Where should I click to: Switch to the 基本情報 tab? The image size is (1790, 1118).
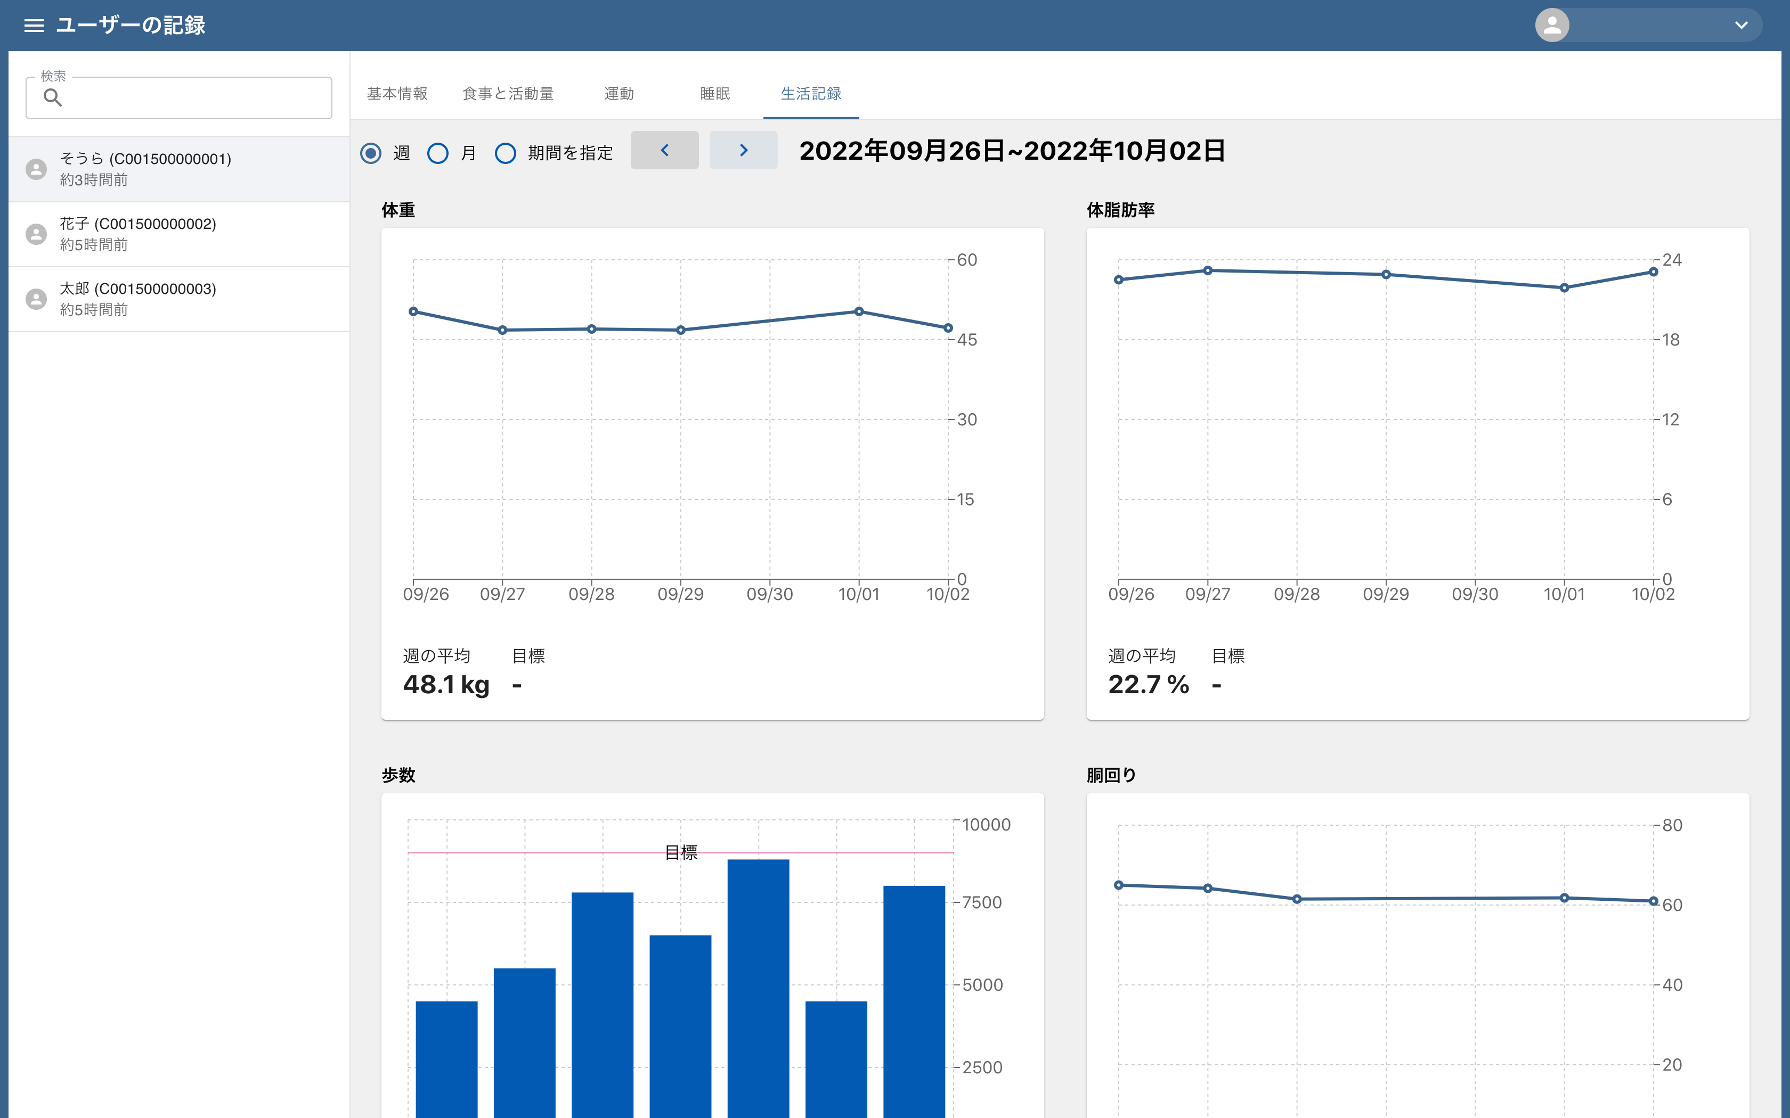[x=397, y=94]
